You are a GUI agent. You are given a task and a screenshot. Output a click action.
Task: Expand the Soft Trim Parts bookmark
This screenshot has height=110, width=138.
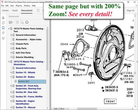[11, 53]
